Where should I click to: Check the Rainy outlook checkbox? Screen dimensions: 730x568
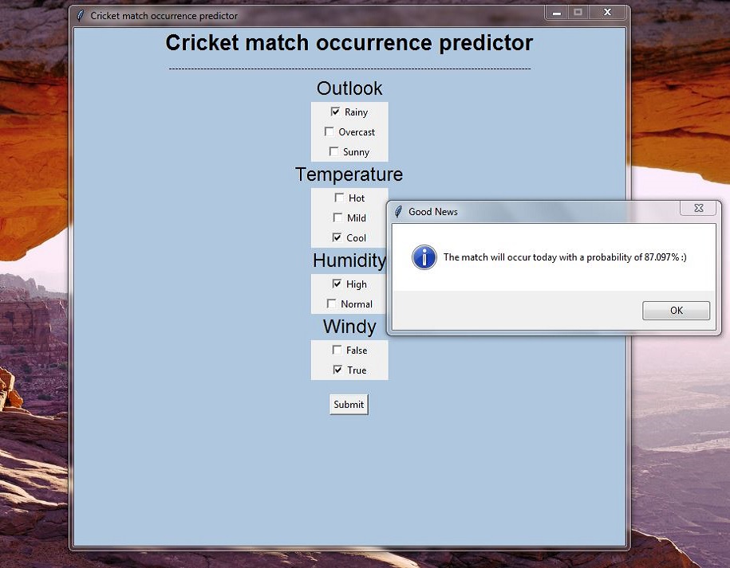coord(335,112)
